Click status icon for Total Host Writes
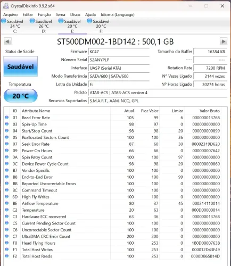 click(x=7, y=250)
